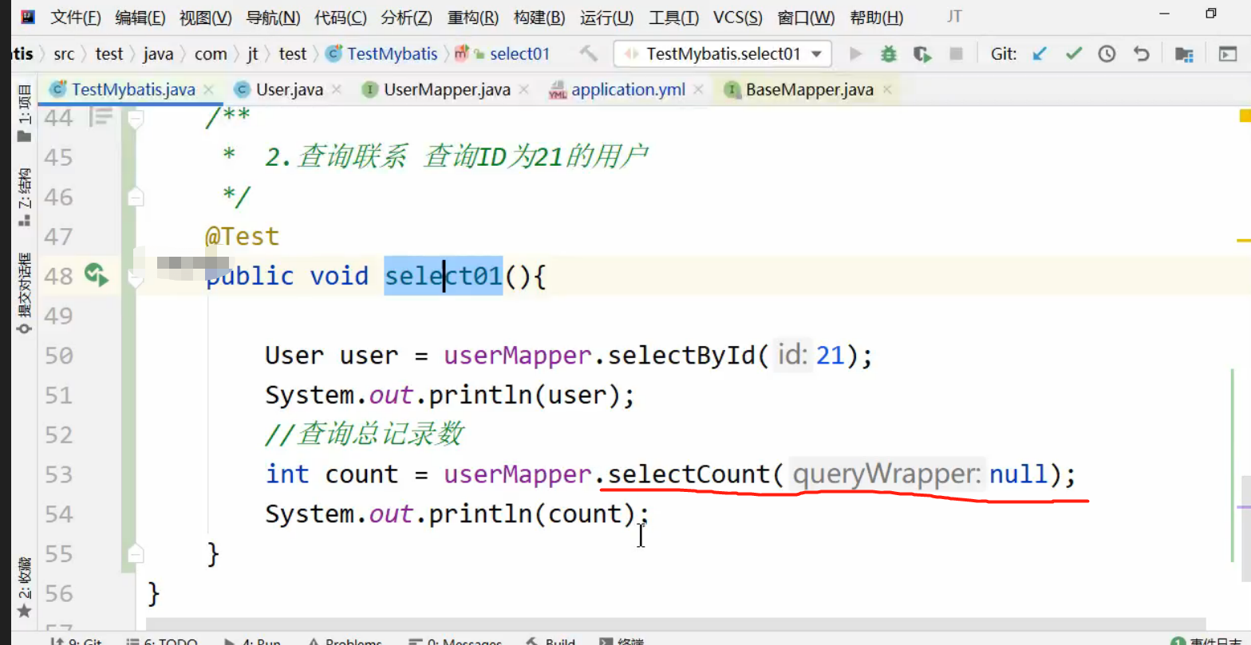Rollback changes with the undo arrow icon

click(x=1142, y=53)
